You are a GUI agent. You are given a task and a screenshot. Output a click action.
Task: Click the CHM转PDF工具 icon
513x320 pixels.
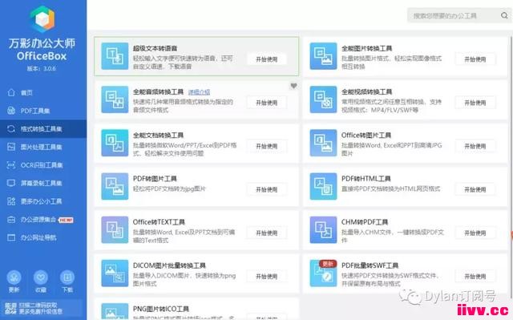click(x=323, y=229)
